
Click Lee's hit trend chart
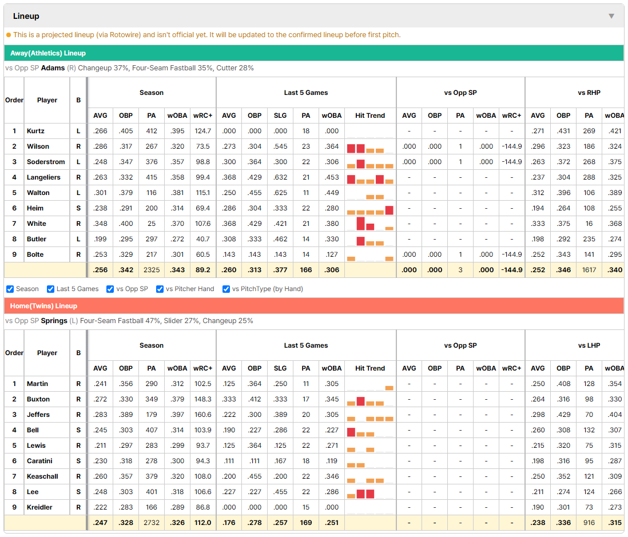click(369, 492)
